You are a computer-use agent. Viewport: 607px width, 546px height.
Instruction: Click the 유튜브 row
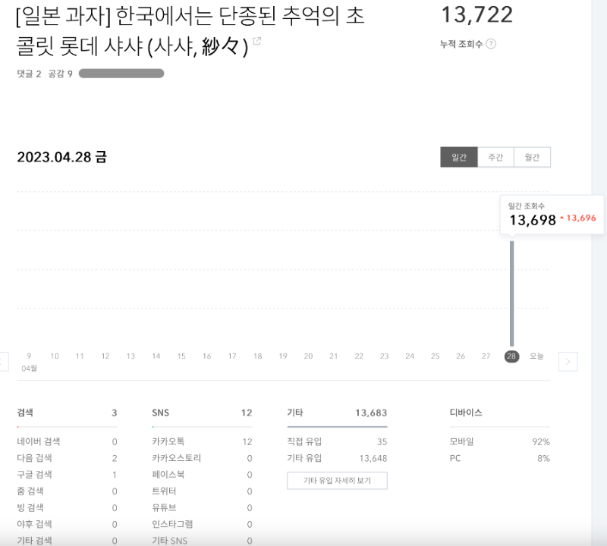coord(202,507)
